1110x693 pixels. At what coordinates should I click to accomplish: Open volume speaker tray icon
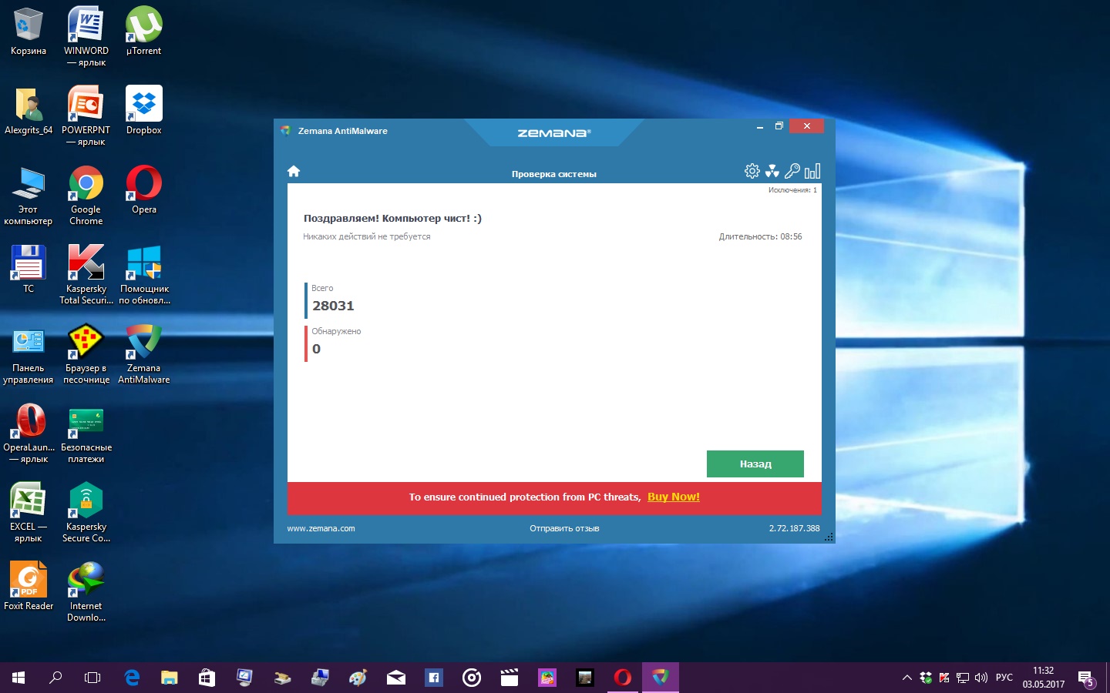[981, 678]
